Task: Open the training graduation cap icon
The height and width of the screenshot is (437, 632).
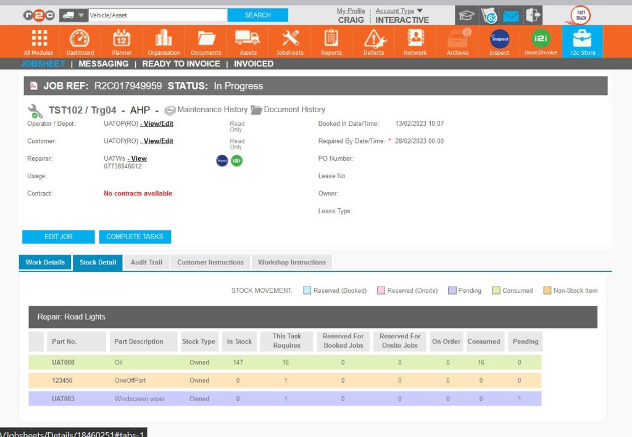Action: [467, 15]
